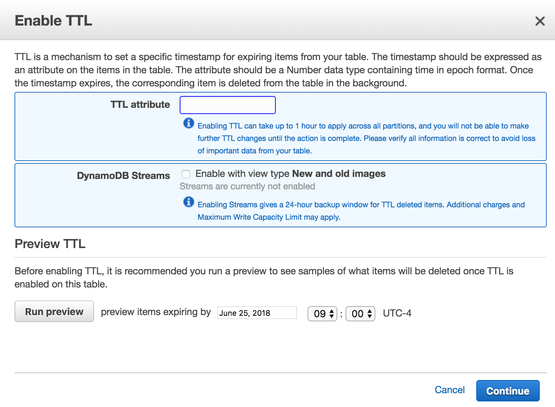555x407 pixels.
Task: Click the info icon beside Streams note
Action: point(189,202)
